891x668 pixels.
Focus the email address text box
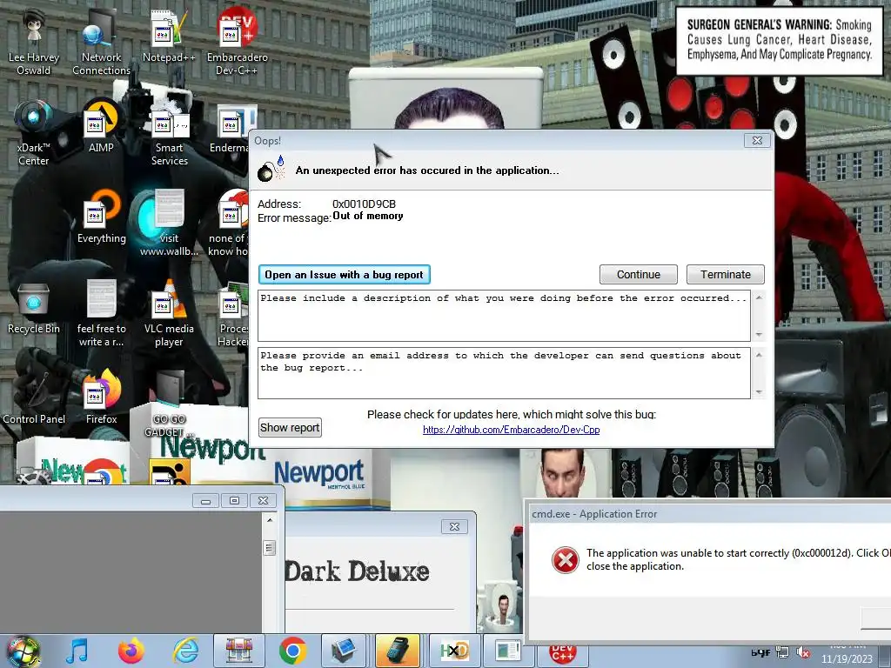[x=504, y=373]
